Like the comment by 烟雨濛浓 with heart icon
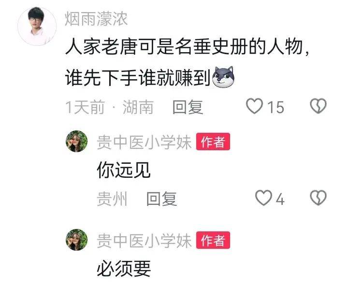 tap(255, 106)
